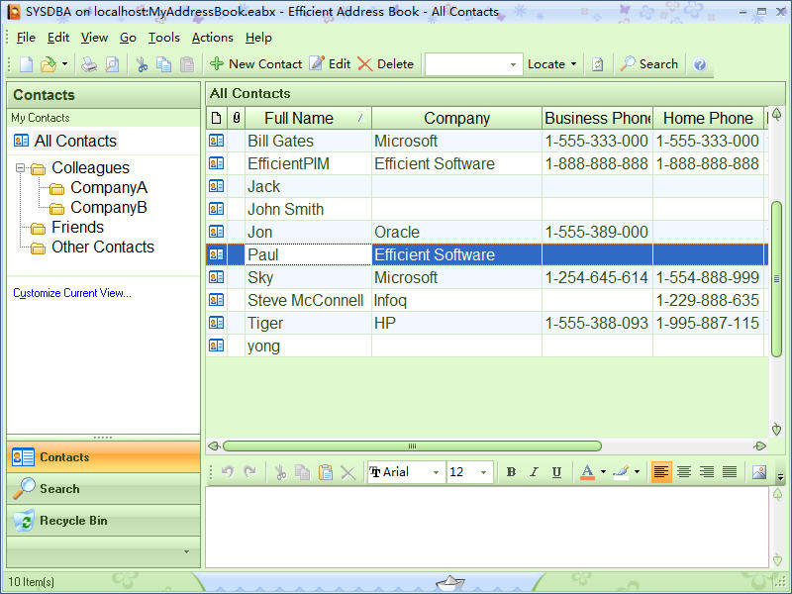Open navigation pane configure dropdown arrow
The image size is (792, 594).
point(186,551)
